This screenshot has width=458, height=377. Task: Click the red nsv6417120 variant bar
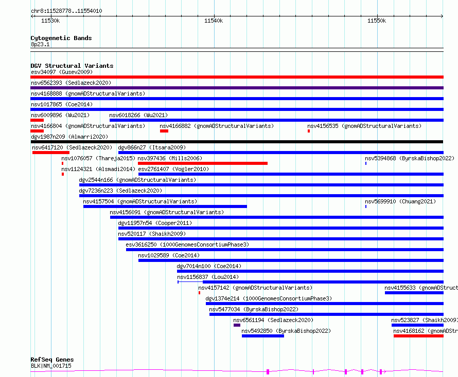pos(51,153)
